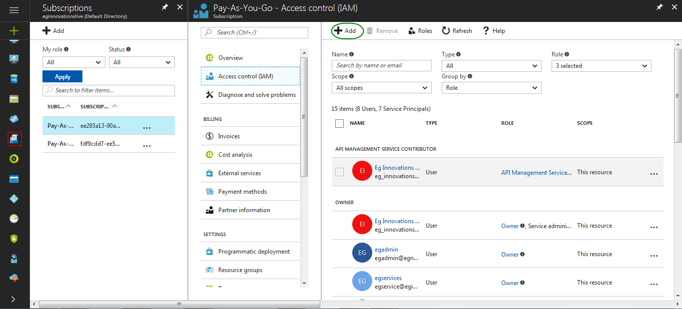Viewport: 682px width, 309px height.
Task: Click Owner role link for egservices
Action: click(x=510, y=283)
